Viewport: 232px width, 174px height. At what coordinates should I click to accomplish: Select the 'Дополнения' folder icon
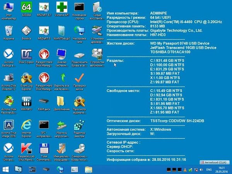pos(62,103)
